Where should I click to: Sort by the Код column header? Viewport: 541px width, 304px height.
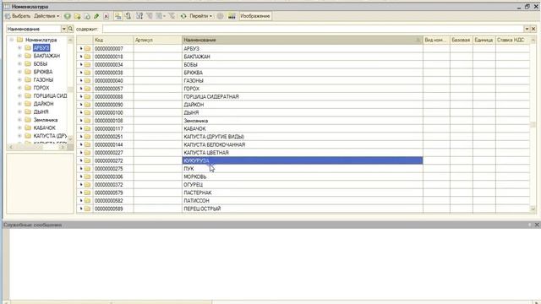112,40
